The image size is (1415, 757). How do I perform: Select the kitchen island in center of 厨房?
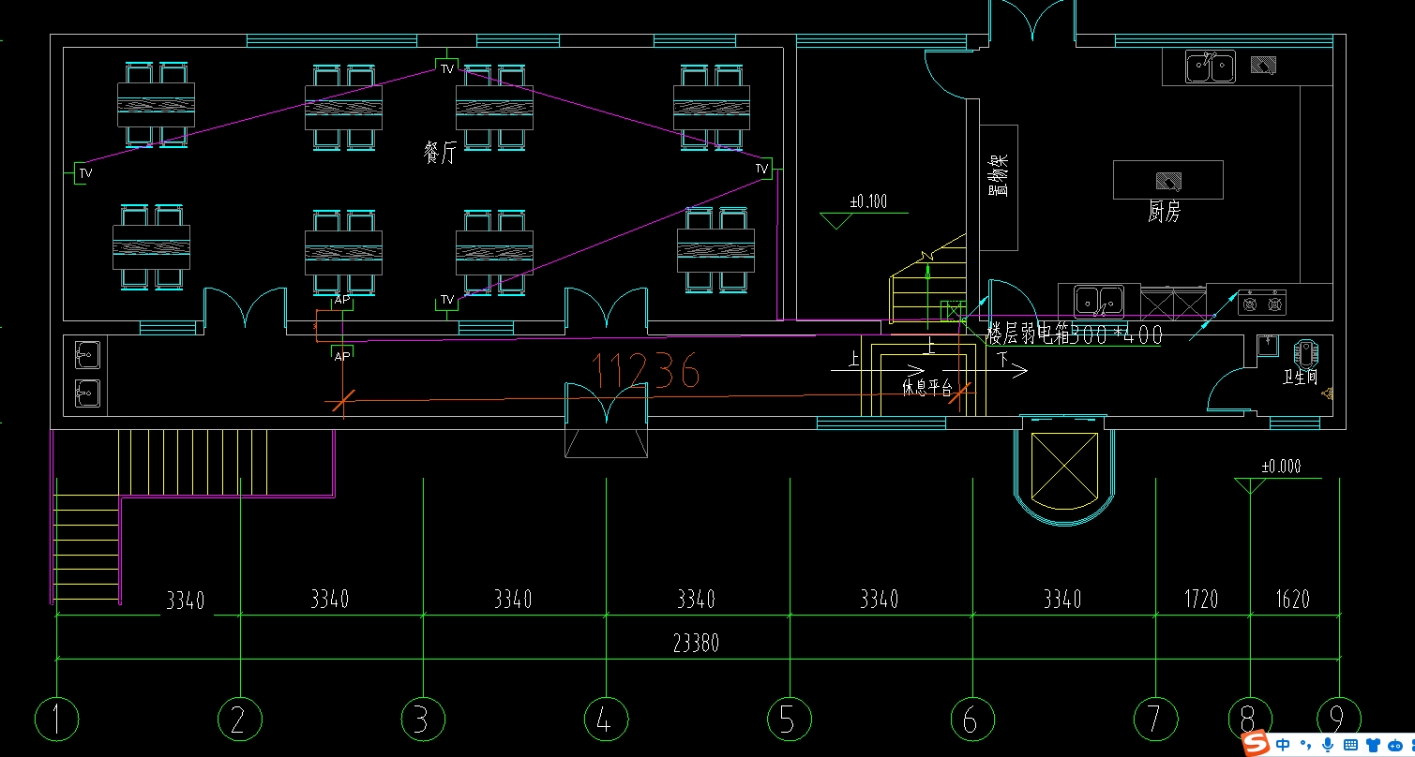pos(1168,180)
